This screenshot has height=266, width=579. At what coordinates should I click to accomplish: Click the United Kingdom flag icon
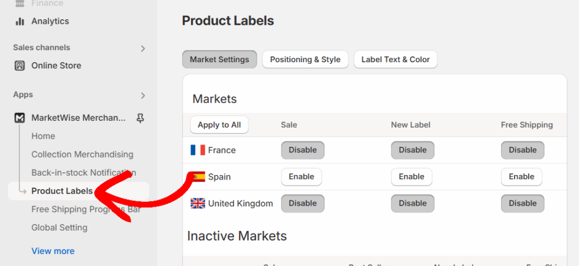[198, 203]
